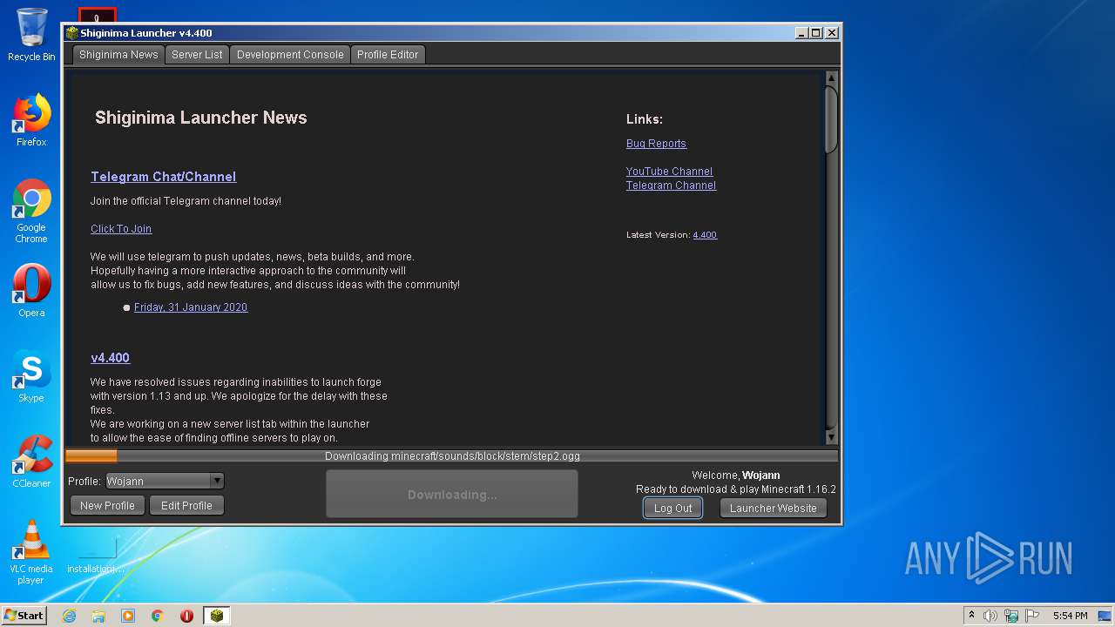Image resolution: width=1115 pixels, height=627 pixels.
Task: Open the Launcher Website button
Action: (774, 508)
